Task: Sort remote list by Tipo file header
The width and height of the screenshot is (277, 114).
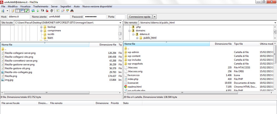Action: (246, 44)
